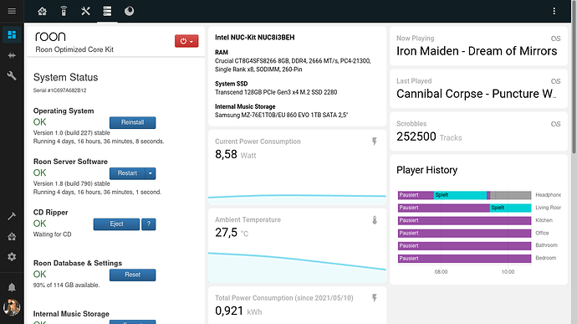Screen dimensions: 577x324
Task: Click the 8,58 Watt value
Action: pos(226,154)
